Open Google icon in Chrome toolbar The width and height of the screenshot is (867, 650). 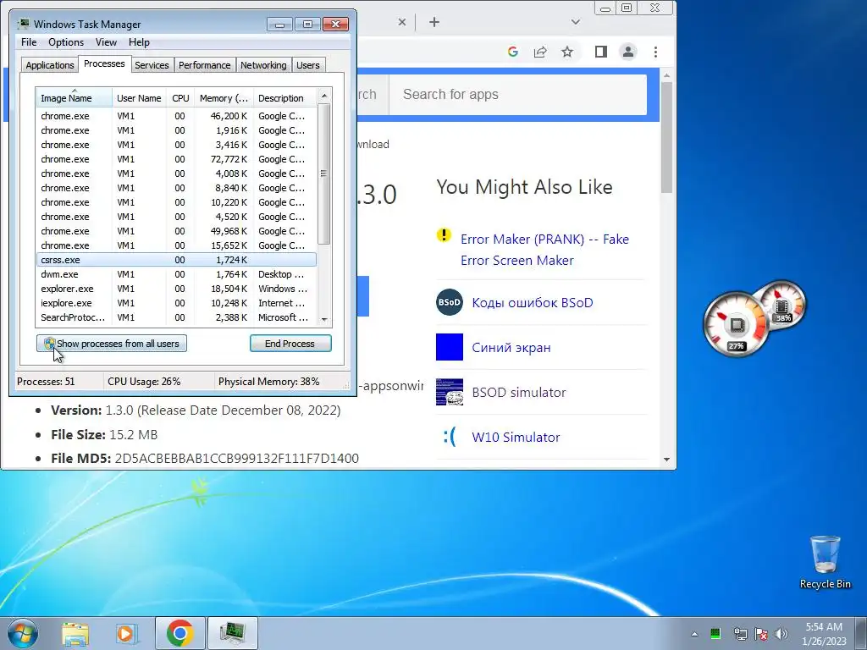(512, 52)
